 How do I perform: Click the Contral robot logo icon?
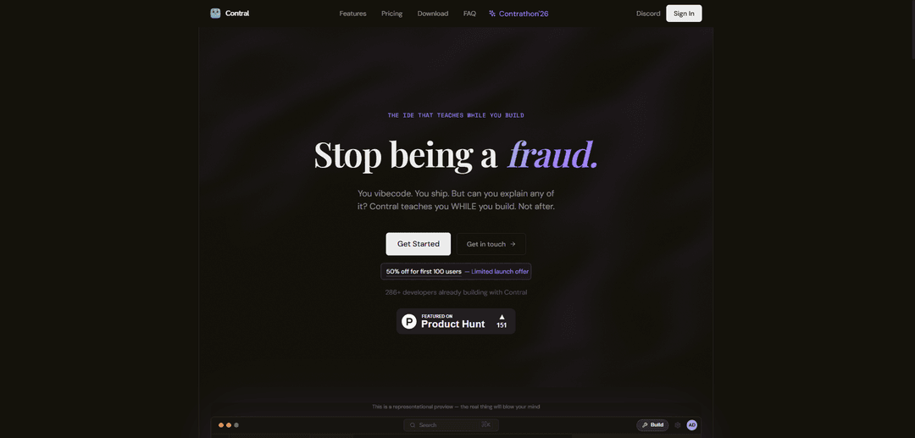point(215,14)
